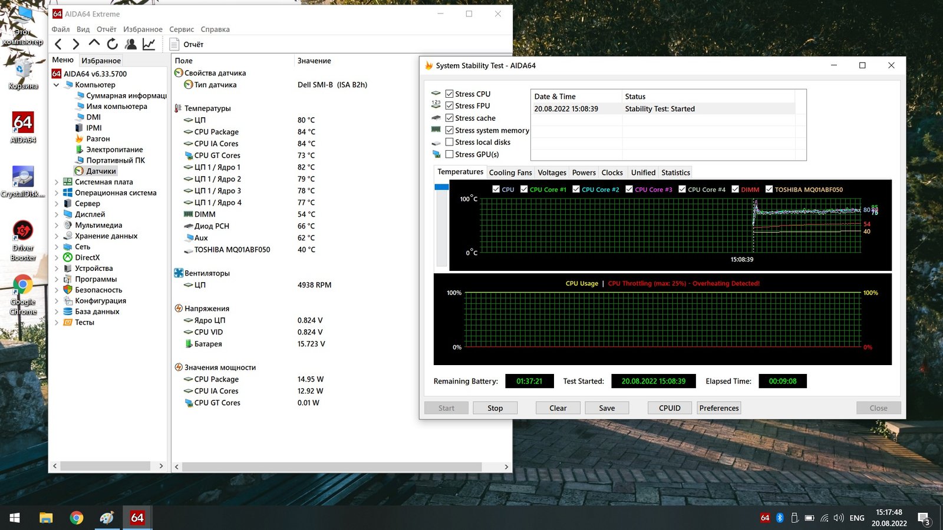
Task: Open Windows Start menu
Action: point(15,518)
